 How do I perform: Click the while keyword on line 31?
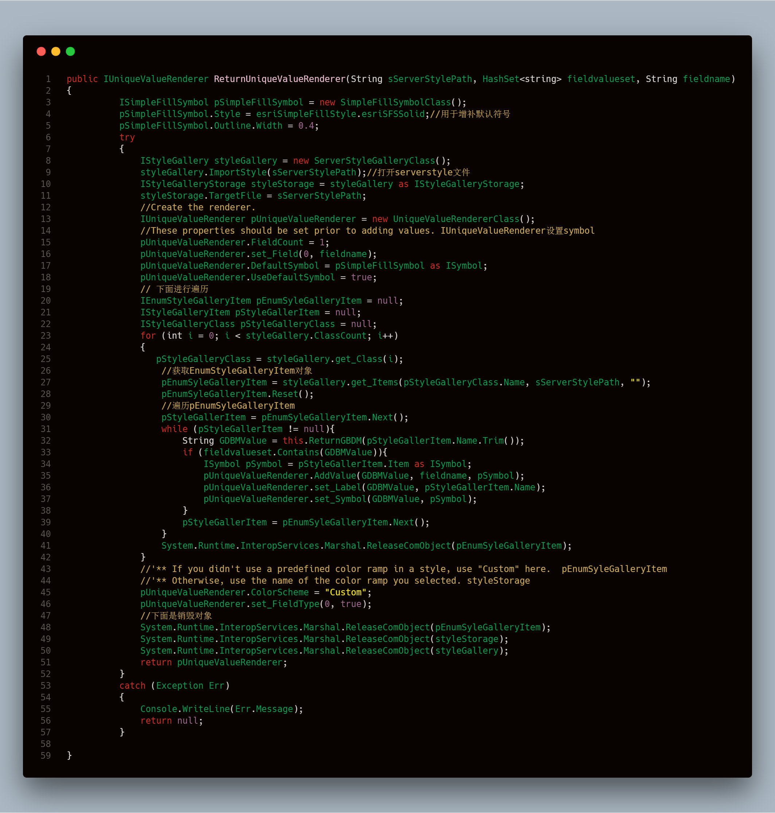coord(174,429)
